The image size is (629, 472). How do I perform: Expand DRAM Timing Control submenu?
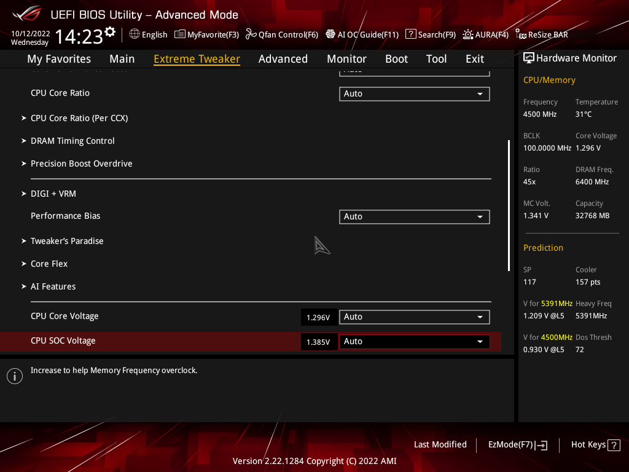click(x=72, y=141)
